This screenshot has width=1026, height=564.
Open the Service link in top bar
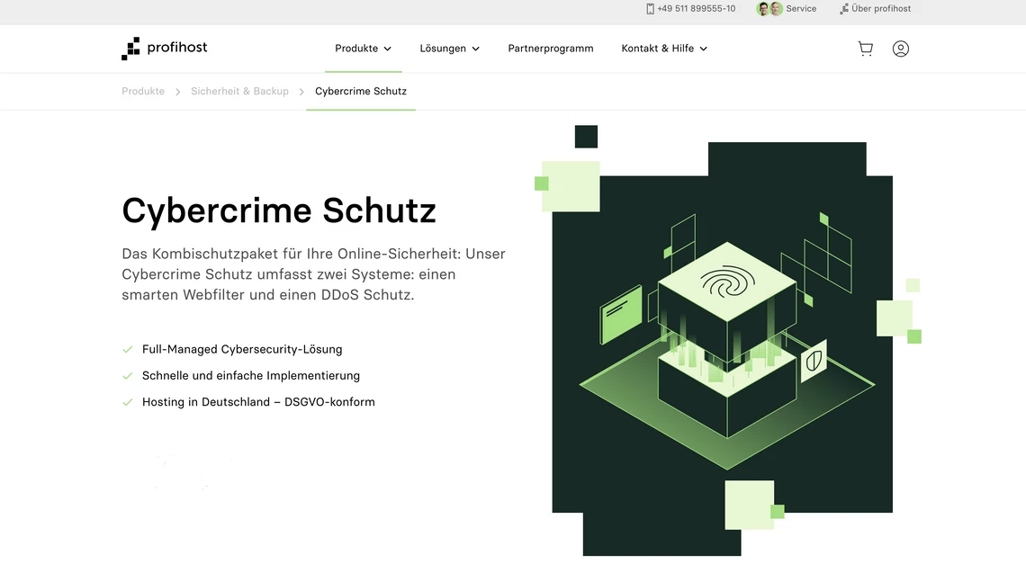coord(801,9)
